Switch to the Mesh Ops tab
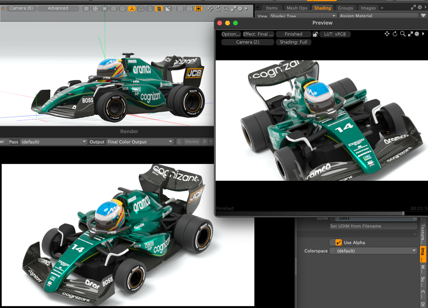Viewport: 428px width, 308px height. (297, 8)
